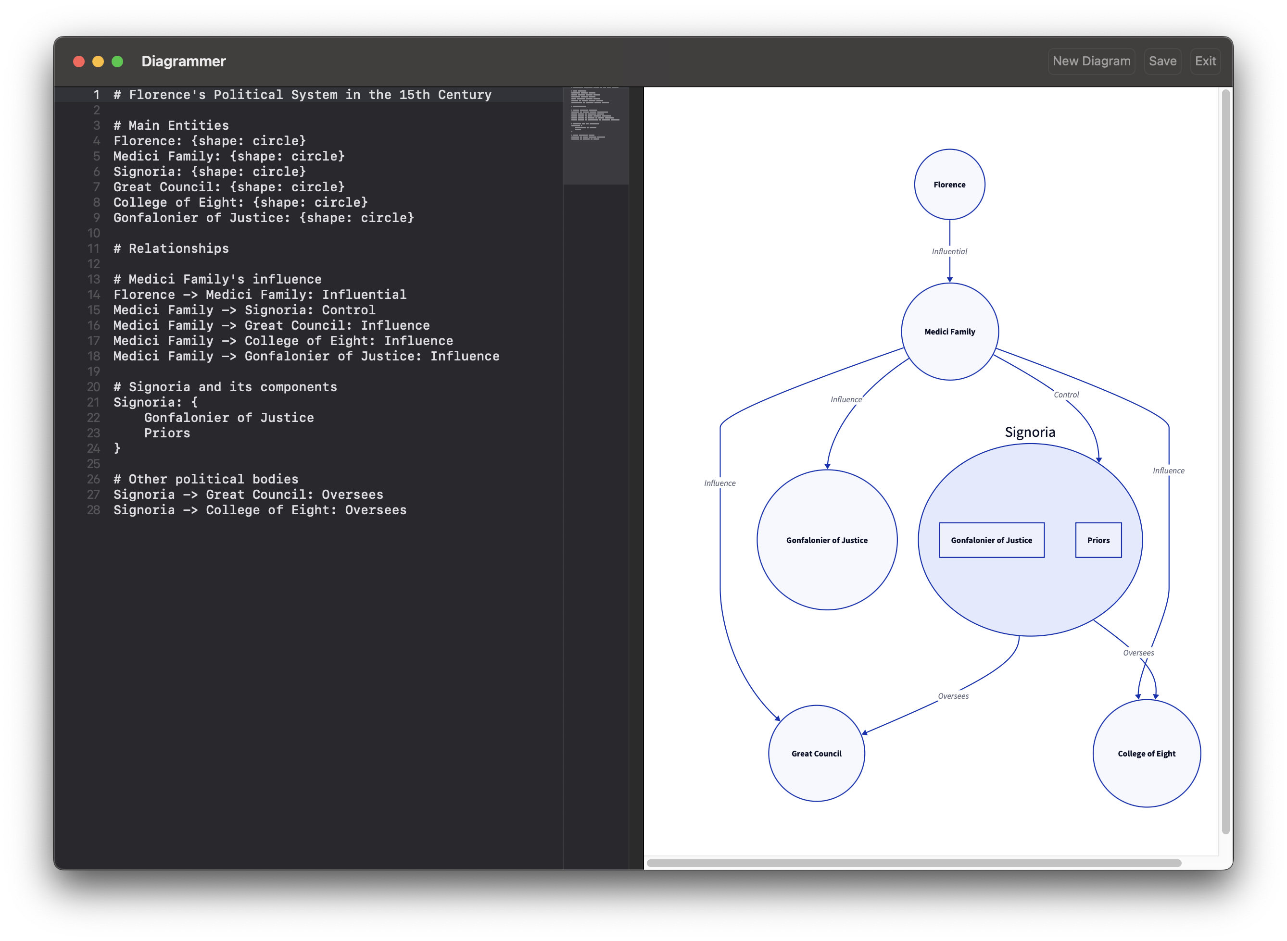Click the 'Control' edge label
This screenshot has height=941, width=1287.
[1066, 395]
